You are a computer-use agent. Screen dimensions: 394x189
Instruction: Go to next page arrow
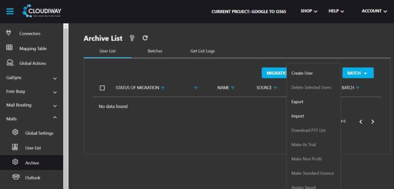[x=372, y=122]
